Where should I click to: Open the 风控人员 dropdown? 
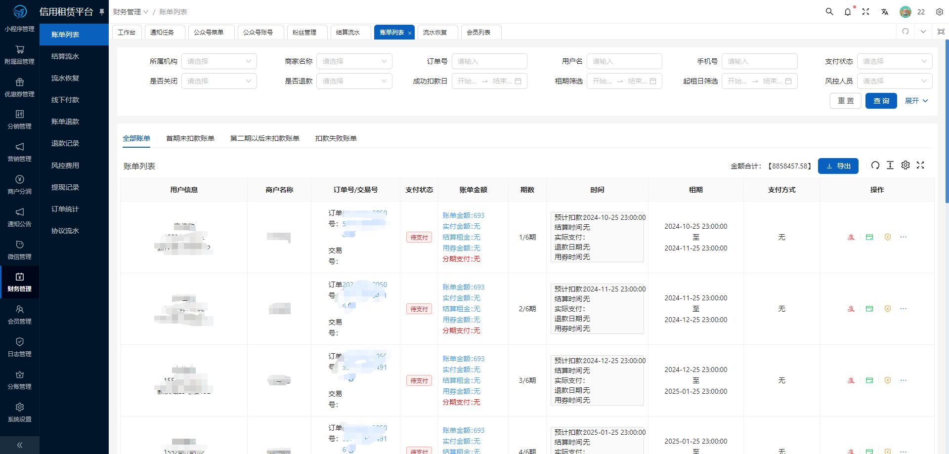[895, 81]
